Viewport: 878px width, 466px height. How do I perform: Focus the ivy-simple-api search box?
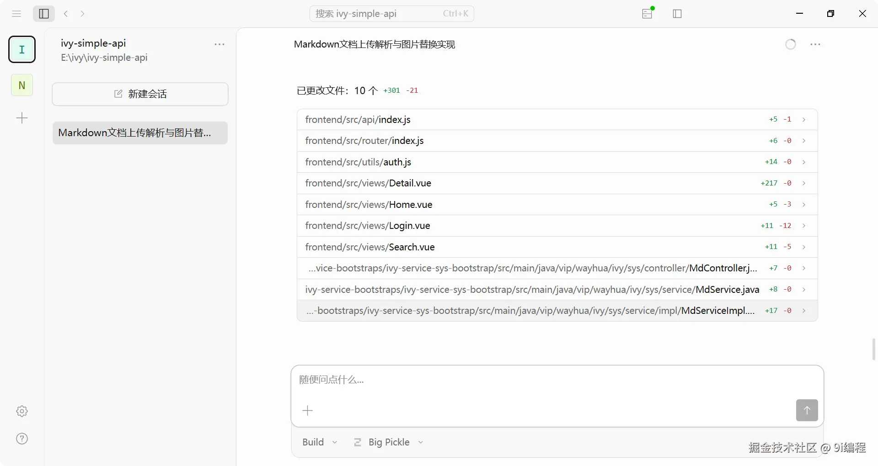392,14
